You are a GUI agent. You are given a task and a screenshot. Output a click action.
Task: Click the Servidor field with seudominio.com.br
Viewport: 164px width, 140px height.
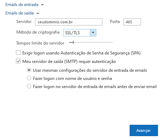pyautogui.click(x=69, y=22)
